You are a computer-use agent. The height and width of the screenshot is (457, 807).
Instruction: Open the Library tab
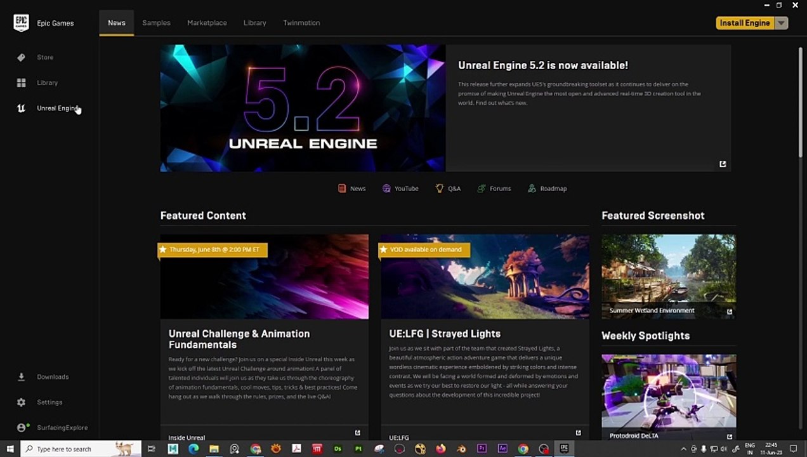[254, 23]
